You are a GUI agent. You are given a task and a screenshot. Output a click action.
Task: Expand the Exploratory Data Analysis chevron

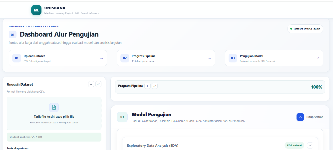(310, 145)
